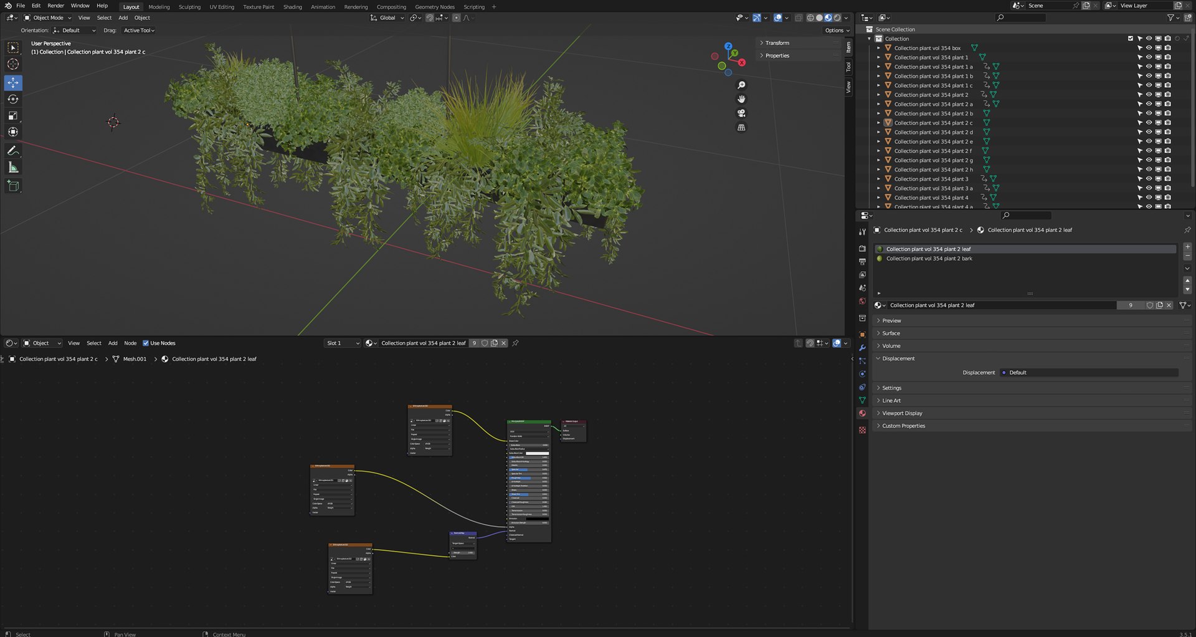Toggle selectable arrow for 'plant 3' row
Screen dimensions: 1196x637
click(x=1139, y=179)
